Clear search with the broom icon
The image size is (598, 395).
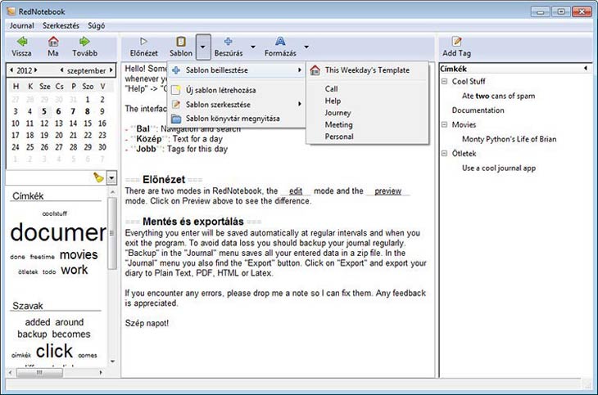click(98, 177)
